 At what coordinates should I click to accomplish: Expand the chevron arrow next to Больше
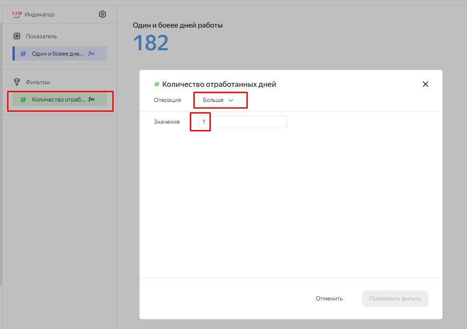(x=231, y=100)
